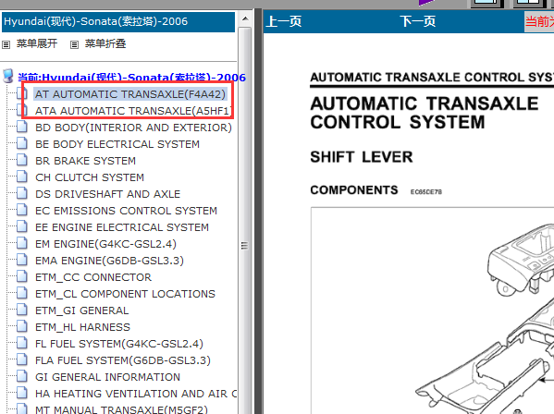554x414 pixels.
Task: Click document icon beside EMA ENGINE(G6DB-GSL3.3)
Action: coord(22,260)
